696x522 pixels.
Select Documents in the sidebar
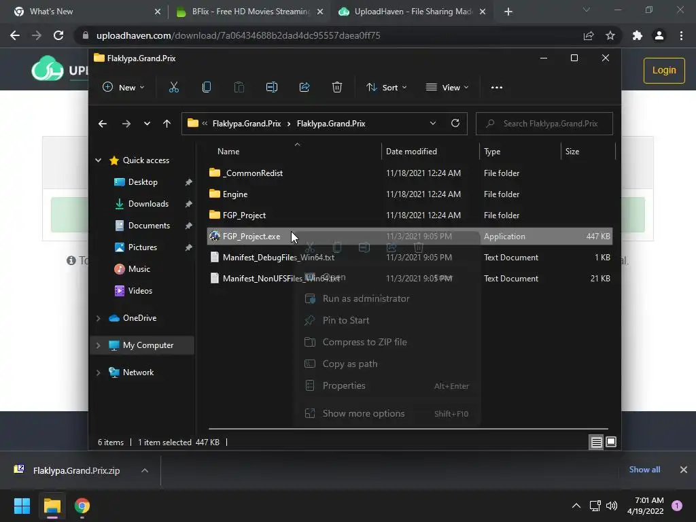[149, 226]
